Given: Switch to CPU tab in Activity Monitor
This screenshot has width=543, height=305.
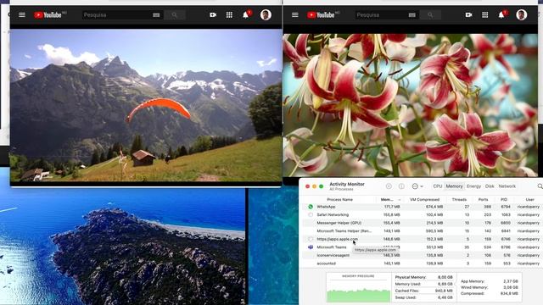Looking at the screenshot, I should 438,186.
